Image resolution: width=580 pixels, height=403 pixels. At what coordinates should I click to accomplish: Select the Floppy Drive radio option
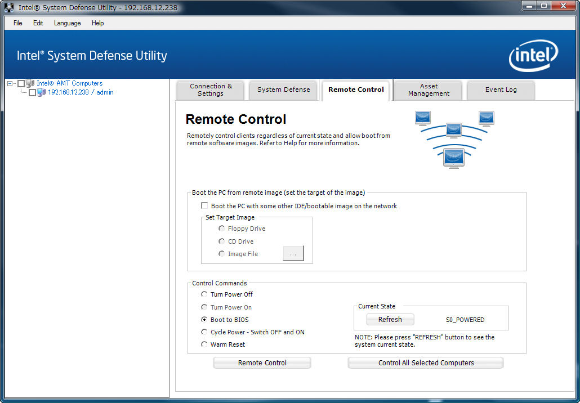[221, 229]
